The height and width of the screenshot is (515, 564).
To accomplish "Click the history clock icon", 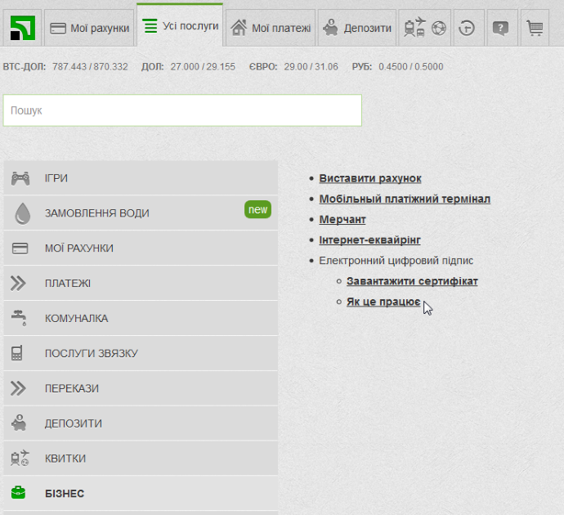I will [468, 29].
